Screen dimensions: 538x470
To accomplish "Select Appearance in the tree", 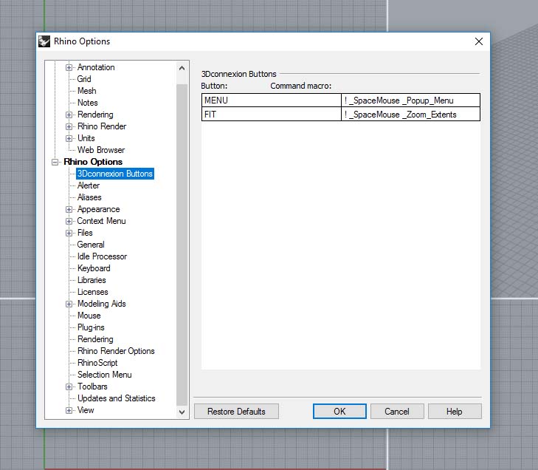I will [98, 209].
